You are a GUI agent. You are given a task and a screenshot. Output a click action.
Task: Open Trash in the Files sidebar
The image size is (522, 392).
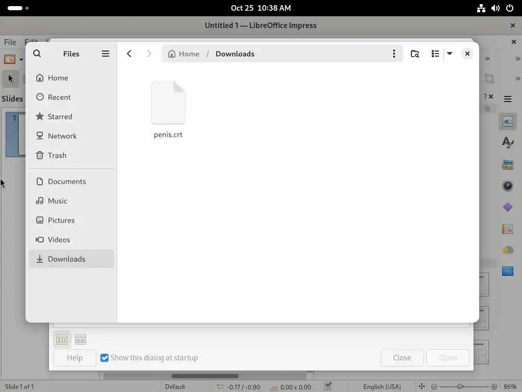click(71, 155)
